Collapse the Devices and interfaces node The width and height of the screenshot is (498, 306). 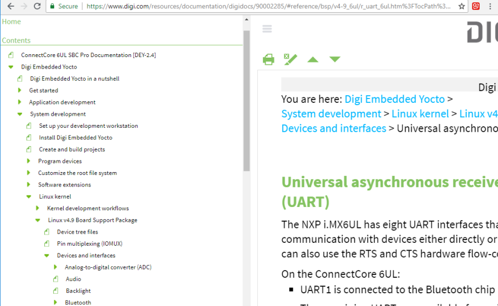[x=46, y=256]
